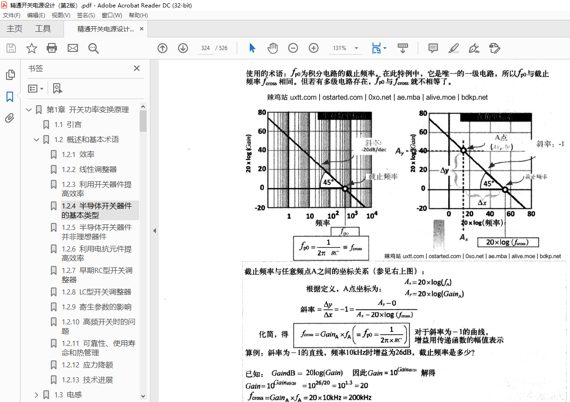
Task: Collapse the left navigation pane arrow
Action: click(x=154, y=230)
